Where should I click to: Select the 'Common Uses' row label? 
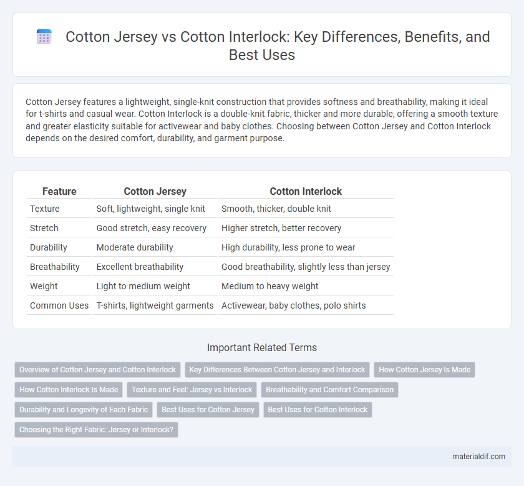(x=59, y=305)
